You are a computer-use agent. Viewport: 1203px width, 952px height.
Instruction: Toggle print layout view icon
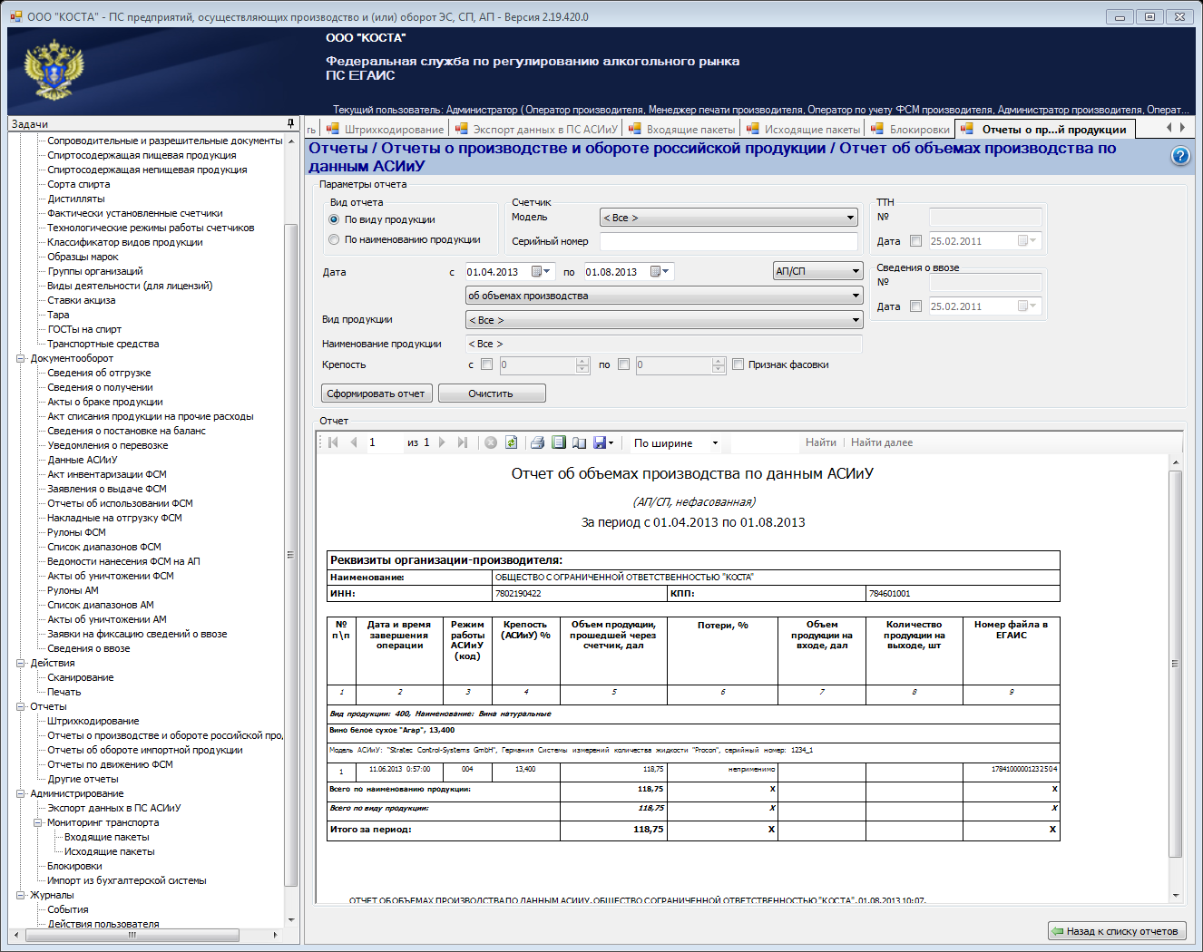click(559, 442)
